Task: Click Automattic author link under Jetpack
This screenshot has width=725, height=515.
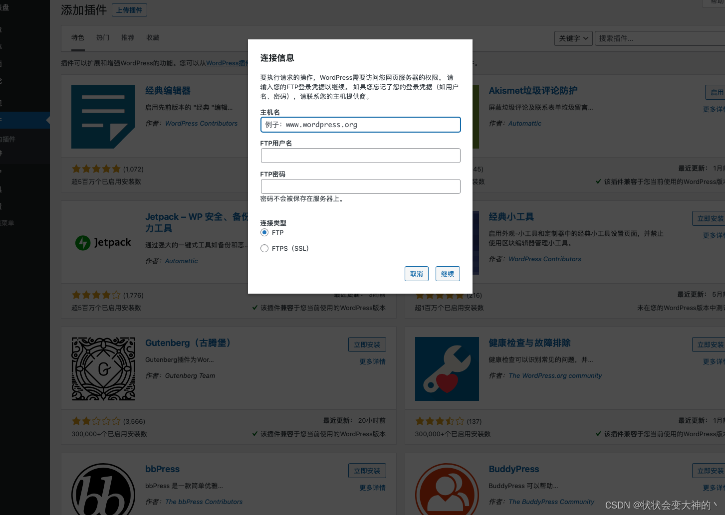Action: (181, 261)
